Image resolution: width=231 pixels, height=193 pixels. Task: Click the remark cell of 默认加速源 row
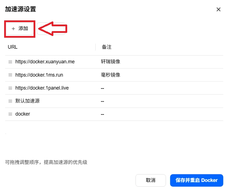point(103,101)
